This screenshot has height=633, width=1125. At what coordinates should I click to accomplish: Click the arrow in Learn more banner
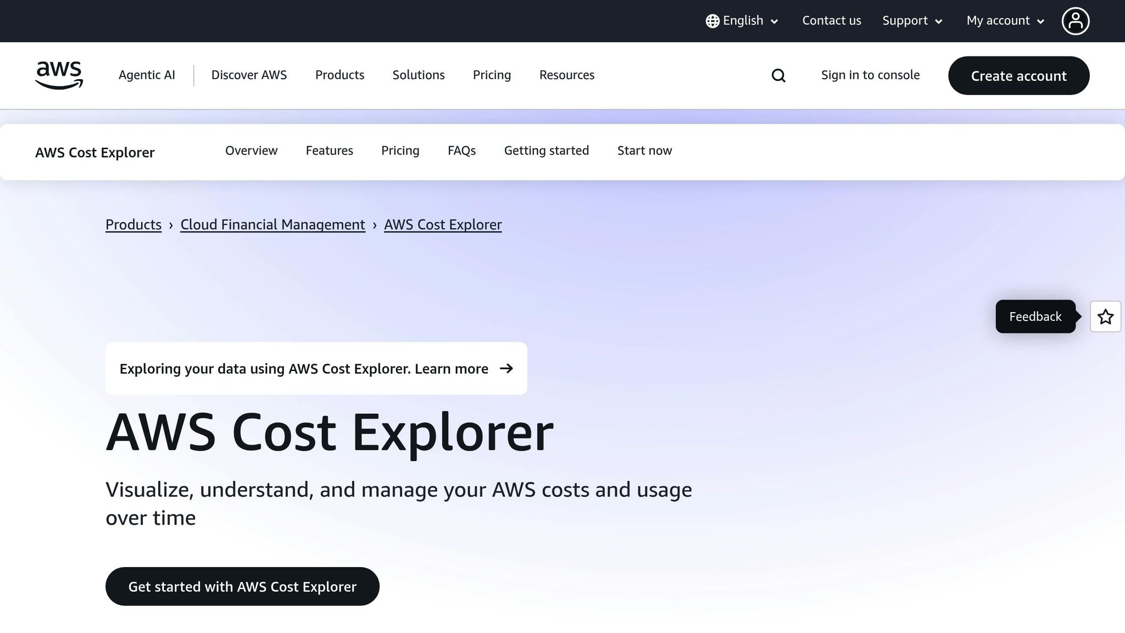pyautogui.click(x=506, y=368)
